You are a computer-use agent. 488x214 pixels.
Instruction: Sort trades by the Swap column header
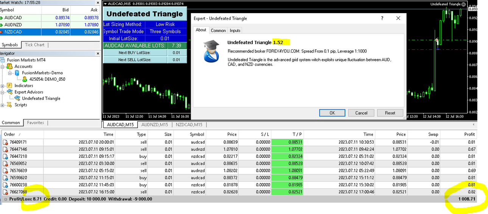point(424,134)
